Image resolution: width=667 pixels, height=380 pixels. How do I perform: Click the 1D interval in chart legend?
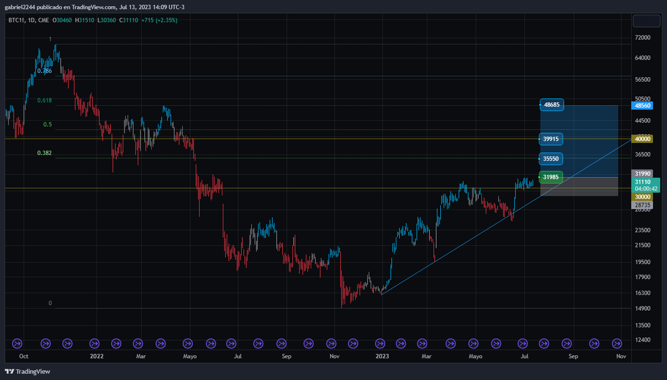[32, 20]
